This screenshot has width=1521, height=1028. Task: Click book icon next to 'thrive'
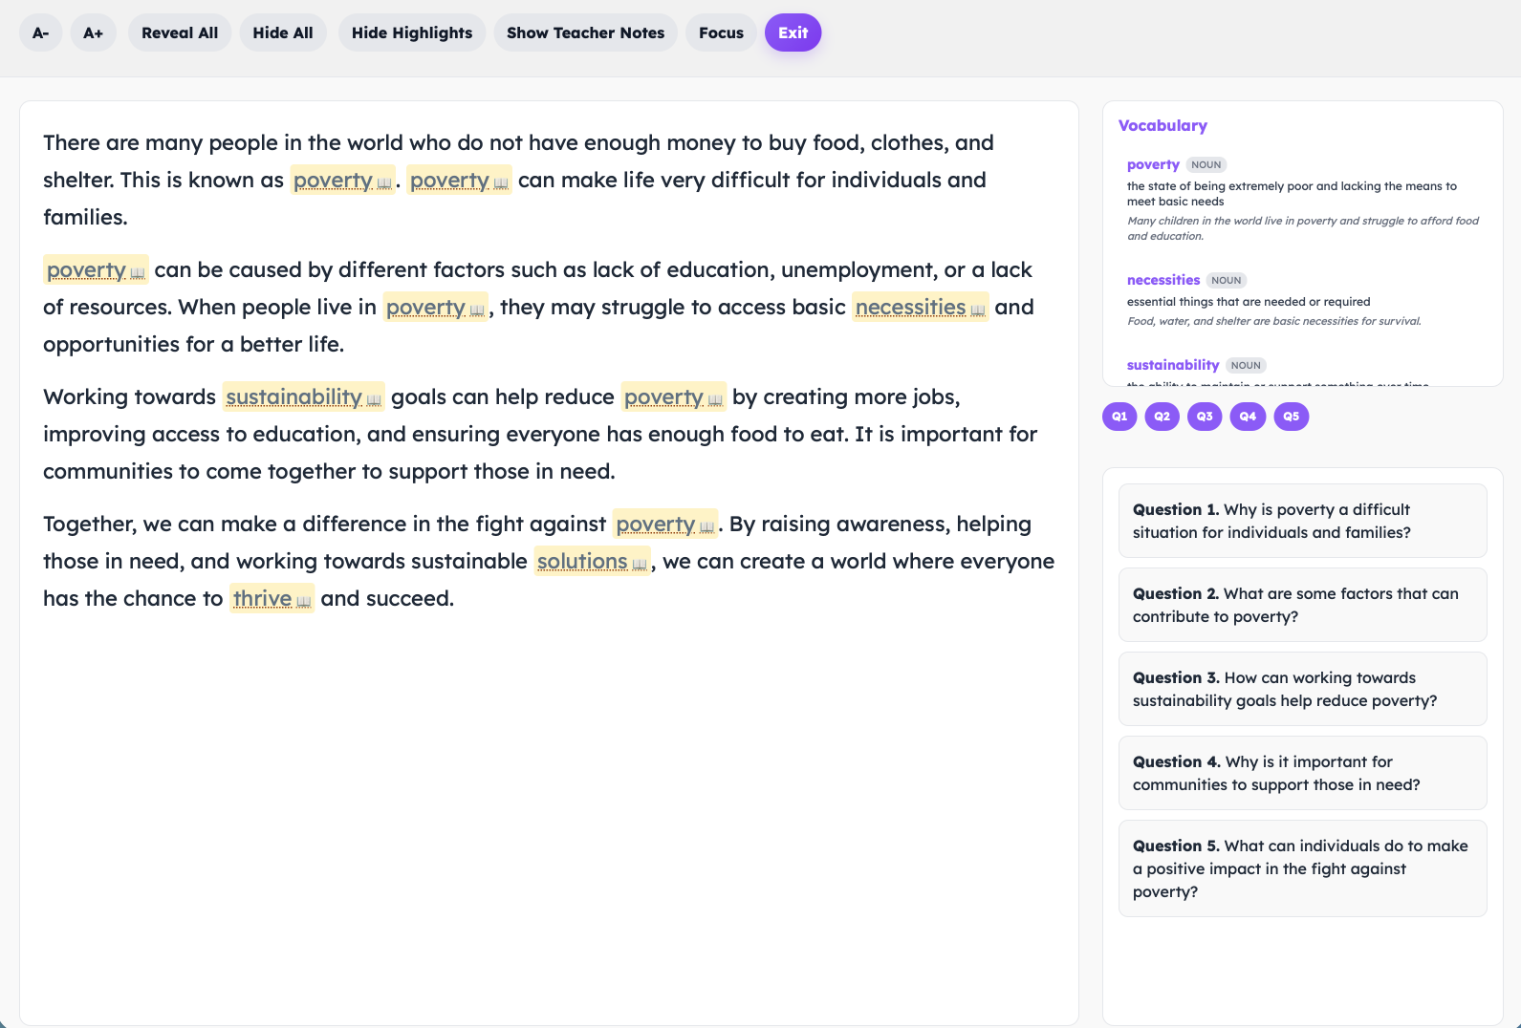click(303, 601)
